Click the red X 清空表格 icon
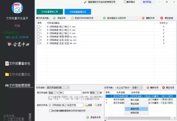 [x=162, y=18]
